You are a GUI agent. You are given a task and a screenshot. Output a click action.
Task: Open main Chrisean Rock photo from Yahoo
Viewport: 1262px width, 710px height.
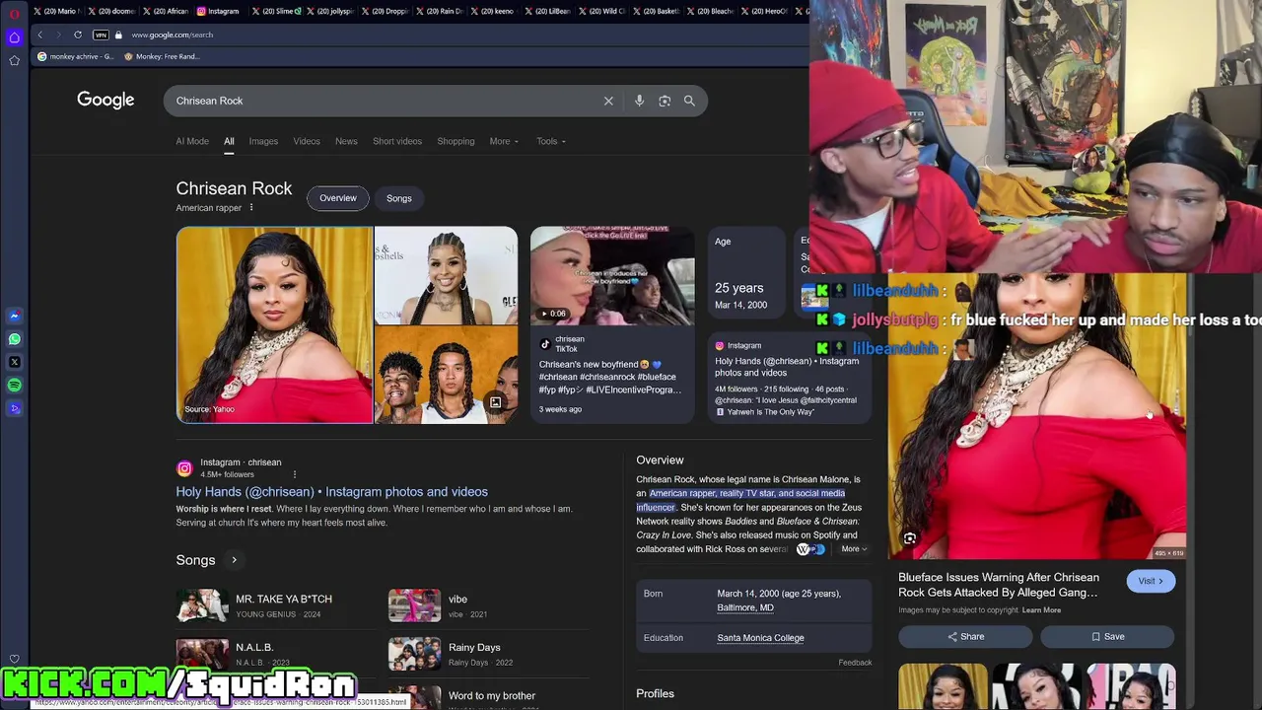click(x=275, y=324)
